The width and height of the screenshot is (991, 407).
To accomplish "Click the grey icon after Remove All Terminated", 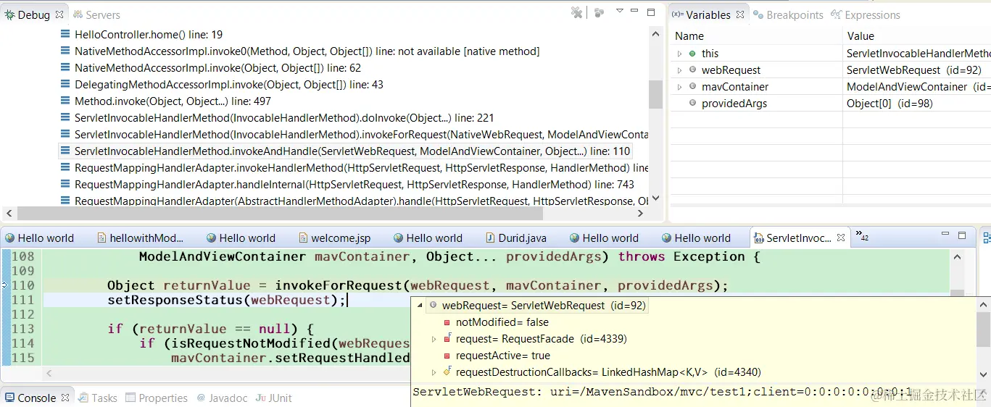I will click(599, 12).
